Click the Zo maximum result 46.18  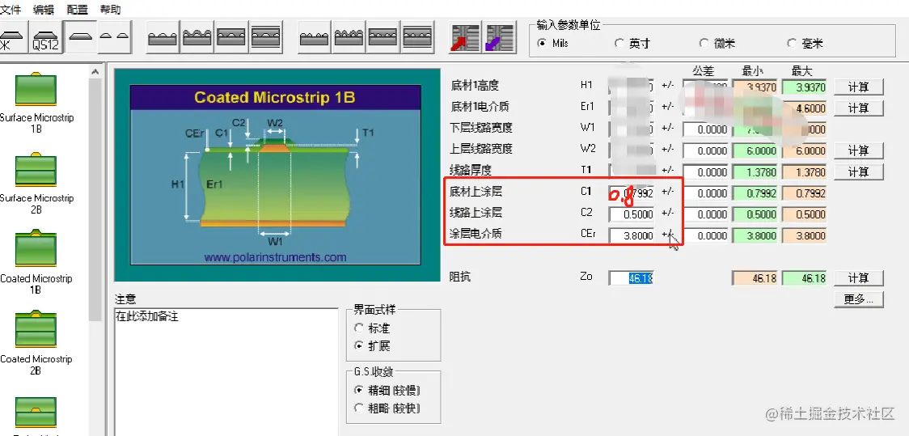point(804,278)
